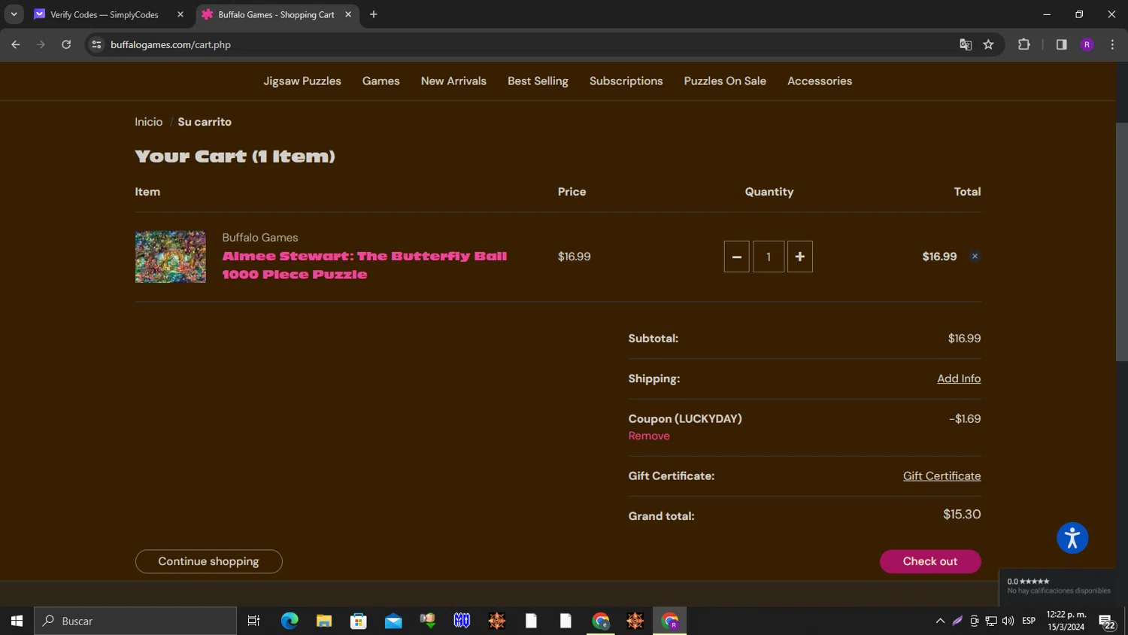Go to New Arrivals
Image resolution: width=1128 pixels, height=635 pixels.
pos(453,81)
